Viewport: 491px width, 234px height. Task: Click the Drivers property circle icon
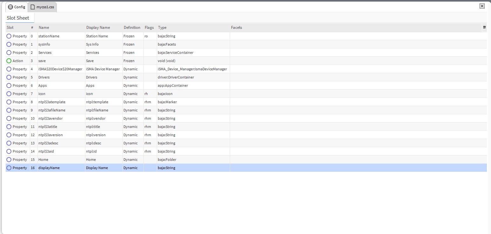pyautogui.click(x=9, y=77)
